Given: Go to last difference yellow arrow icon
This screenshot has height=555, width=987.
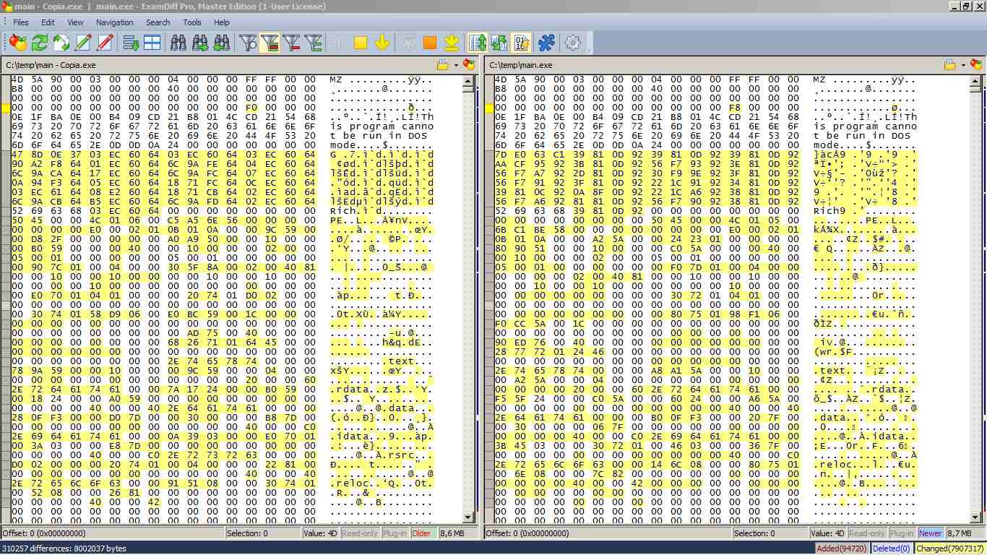Looking at the screenshot, I should (452, 43).
